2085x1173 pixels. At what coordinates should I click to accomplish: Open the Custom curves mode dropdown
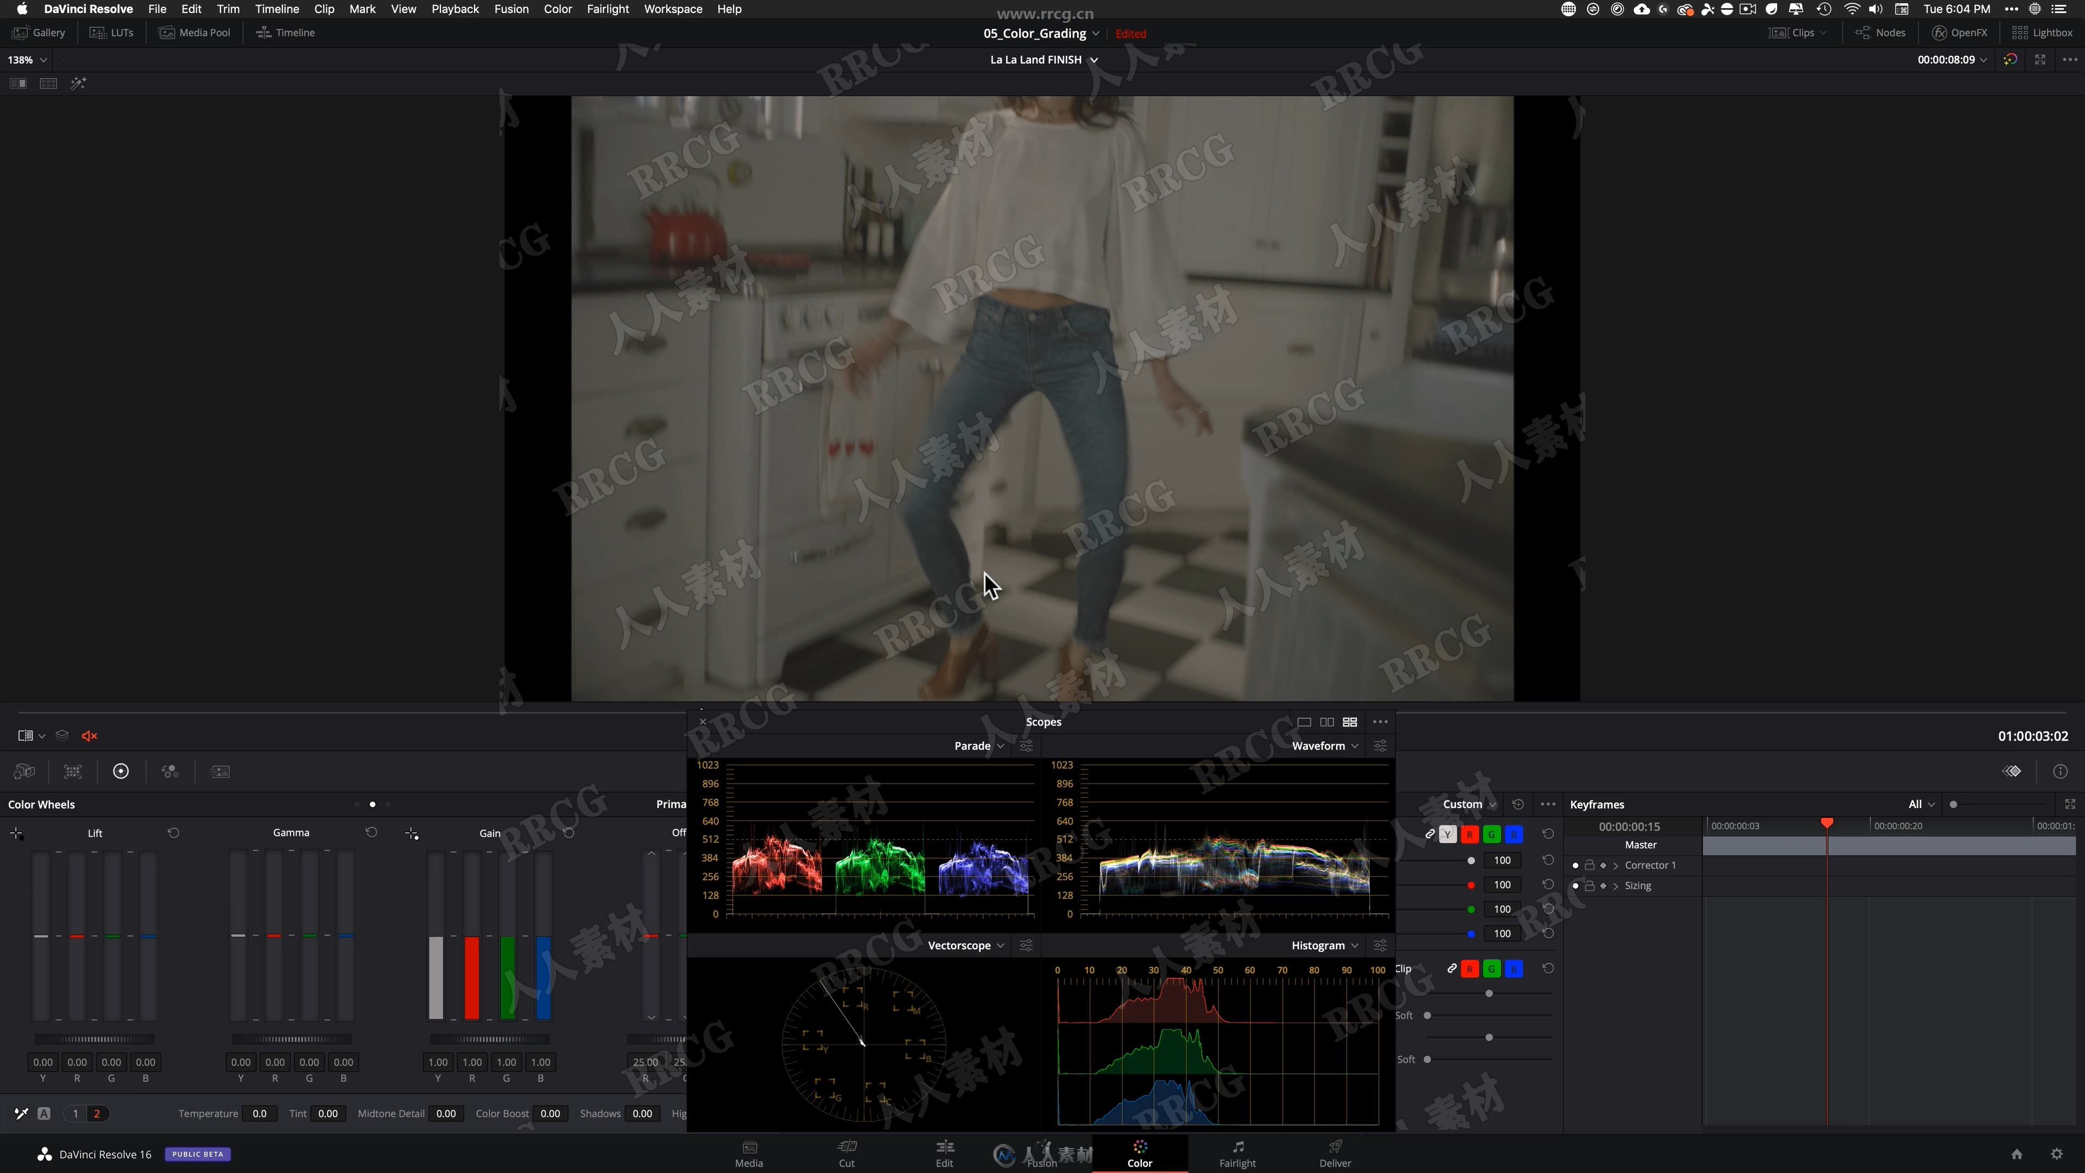(x=1469, y=804)
